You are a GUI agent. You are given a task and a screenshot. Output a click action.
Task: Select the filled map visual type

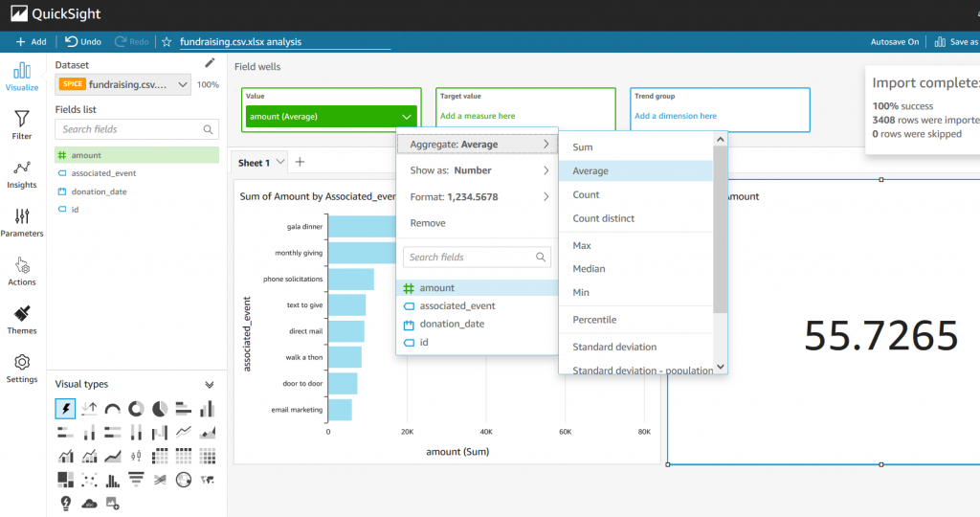click(207, 480)
